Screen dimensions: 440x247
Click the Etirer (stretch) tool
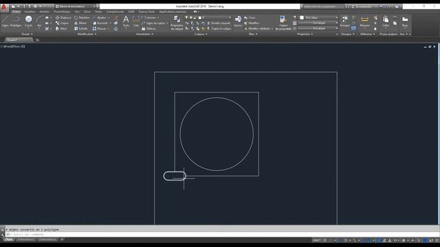61,29
